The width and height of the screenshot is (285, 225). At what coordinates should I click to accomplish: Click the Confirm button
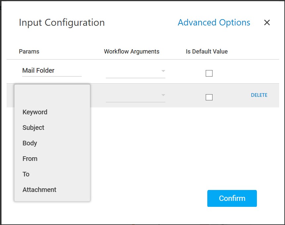tap(232, 198)
